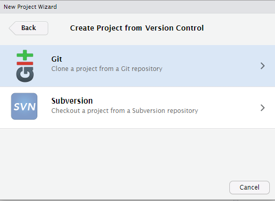Click the gray G arrow in the Git logo
The height and width of the screenshot is (201, 275).
[x=25, y=74]
